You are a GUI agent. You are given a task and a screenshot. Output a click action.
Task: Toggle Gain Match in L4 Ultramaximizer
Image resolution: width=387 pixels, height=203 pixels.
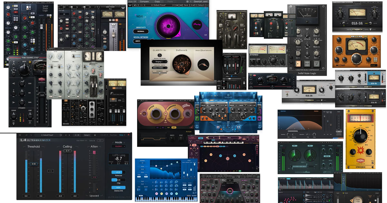(x=82, y=140)
